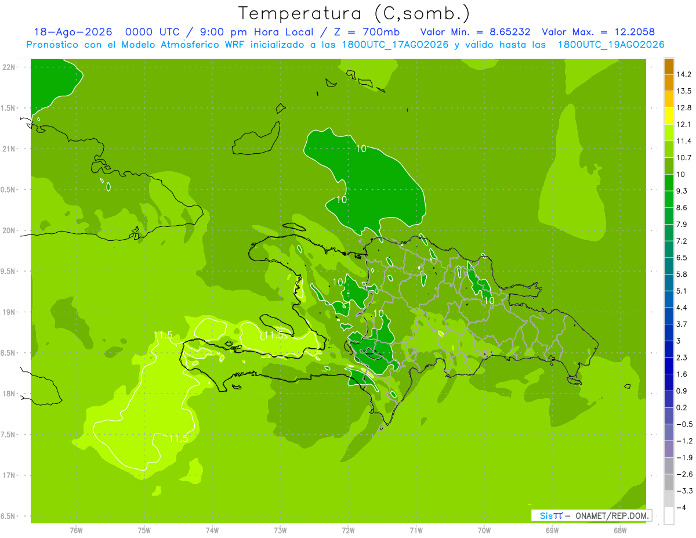Click the '1800UTC_19AGO2026' valid-until time
696x538 pixels.
611,45
